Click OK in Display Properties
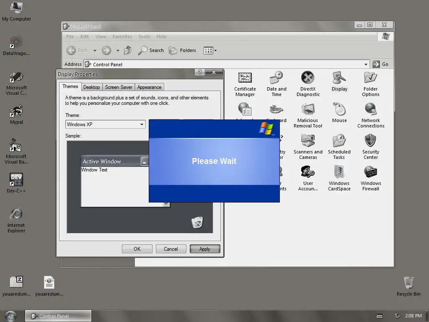The image size is (429, 322). point(137,249)
